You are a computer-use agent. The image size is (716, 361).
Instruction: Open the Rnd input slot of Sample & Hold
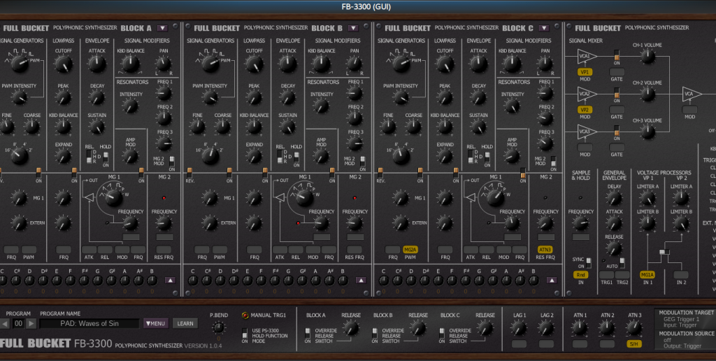(x=581, y=275)
